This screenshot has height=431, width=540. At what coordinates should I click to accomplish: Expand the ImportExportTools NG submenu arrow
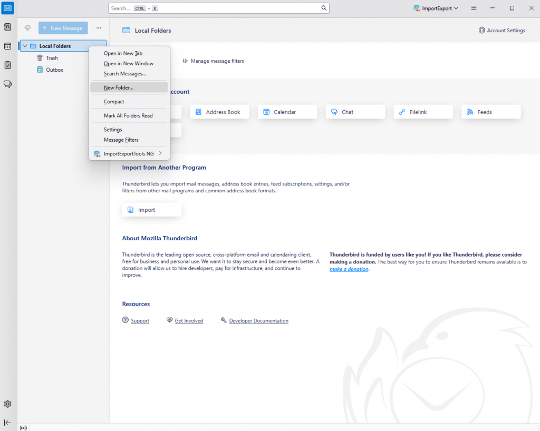(160, 153)
